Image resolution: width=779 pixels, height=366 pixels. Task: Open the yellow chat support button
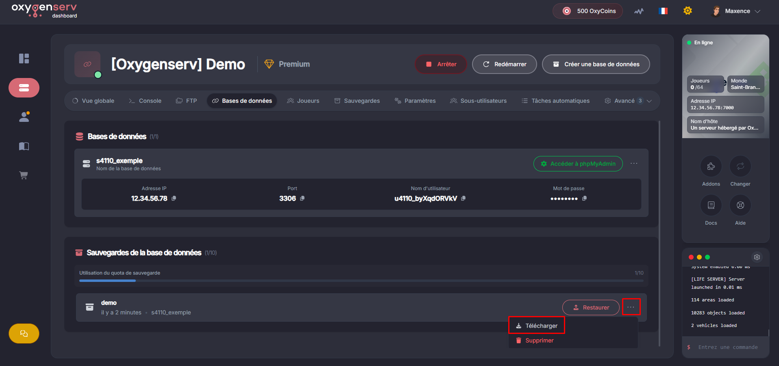pos(24,334)
